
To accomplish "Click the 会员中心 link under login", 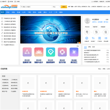I will 94,22.
